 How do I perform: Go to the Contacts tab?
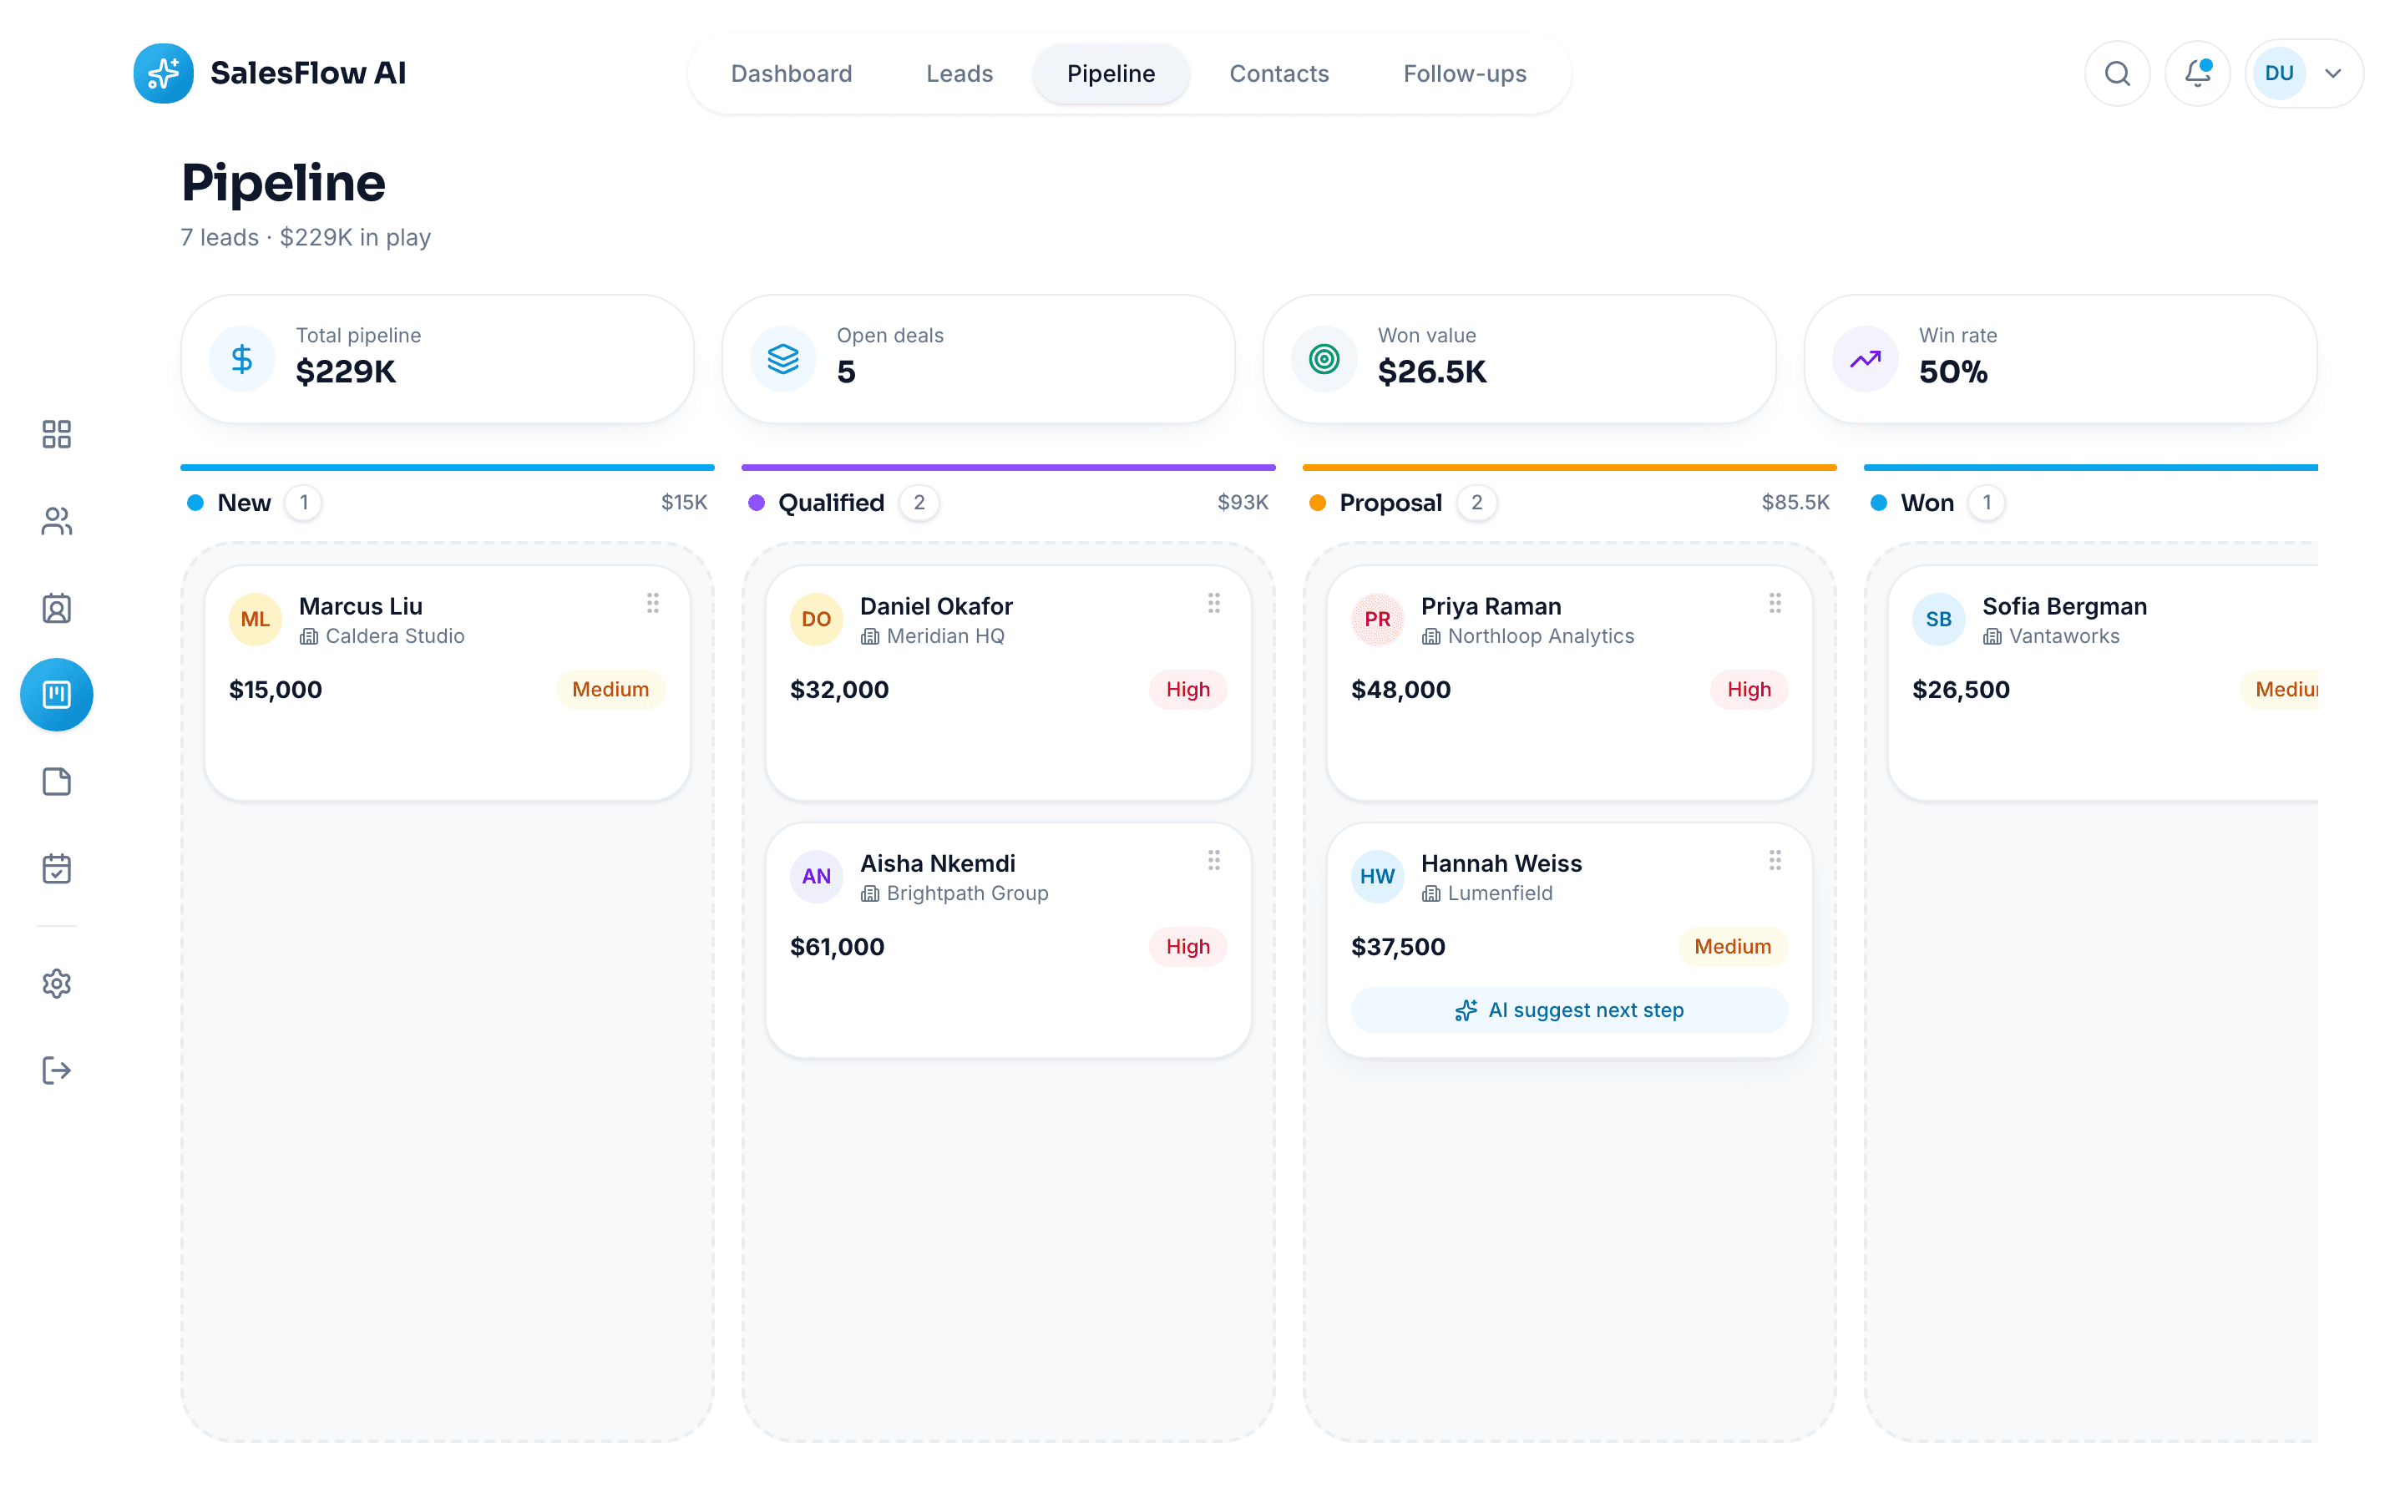(x=1278, y=73)
